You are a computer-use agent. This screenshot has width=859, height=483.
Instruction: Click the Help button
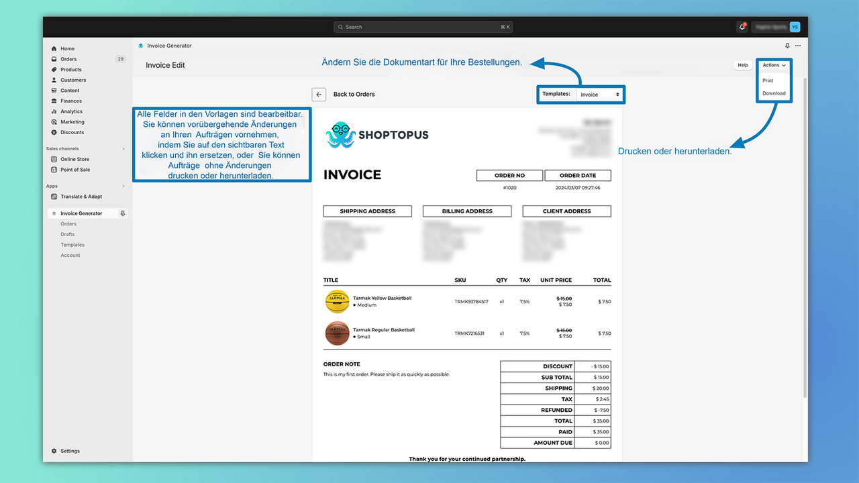coord(743,65)
